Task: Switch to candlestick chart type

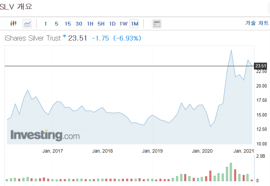Action: 13,23
